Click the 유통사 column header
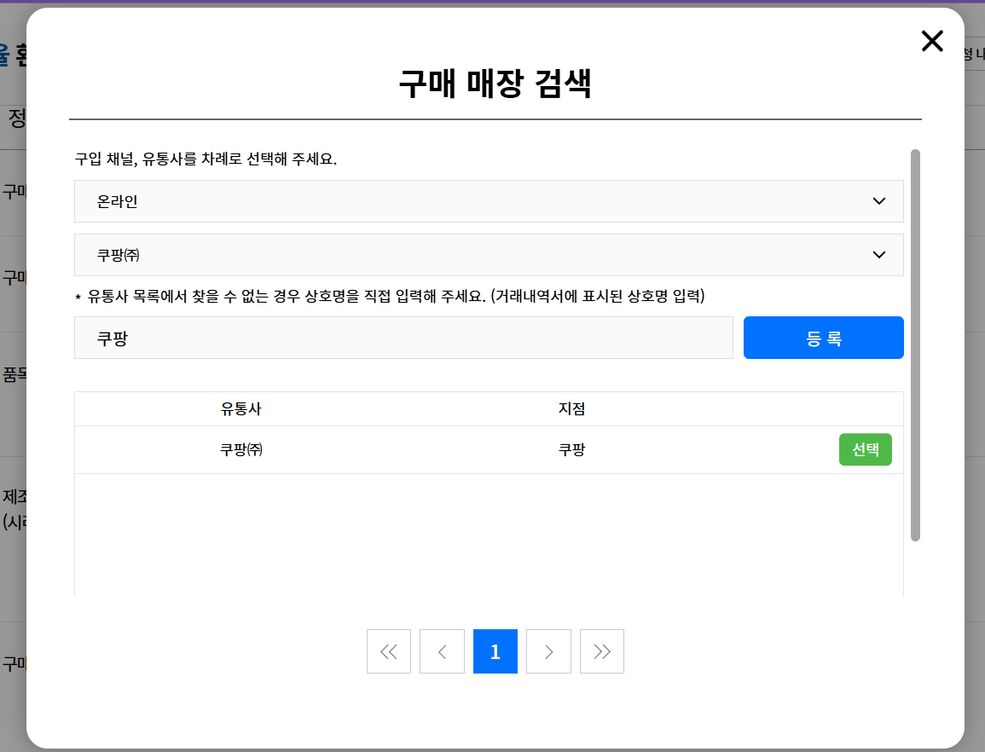985x752 pixels. click(240, 409)
